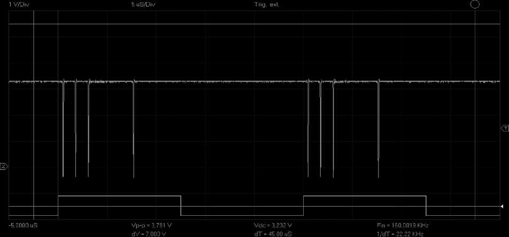Click the 'dV = 7,000 V' readout
509x237 pixels.
(149, 234)
